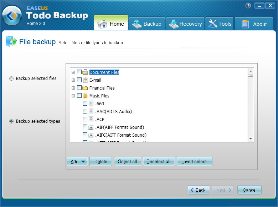Click the Deselect all button
The width and height of the screenshot is (278, 207).
pos(159,161)
